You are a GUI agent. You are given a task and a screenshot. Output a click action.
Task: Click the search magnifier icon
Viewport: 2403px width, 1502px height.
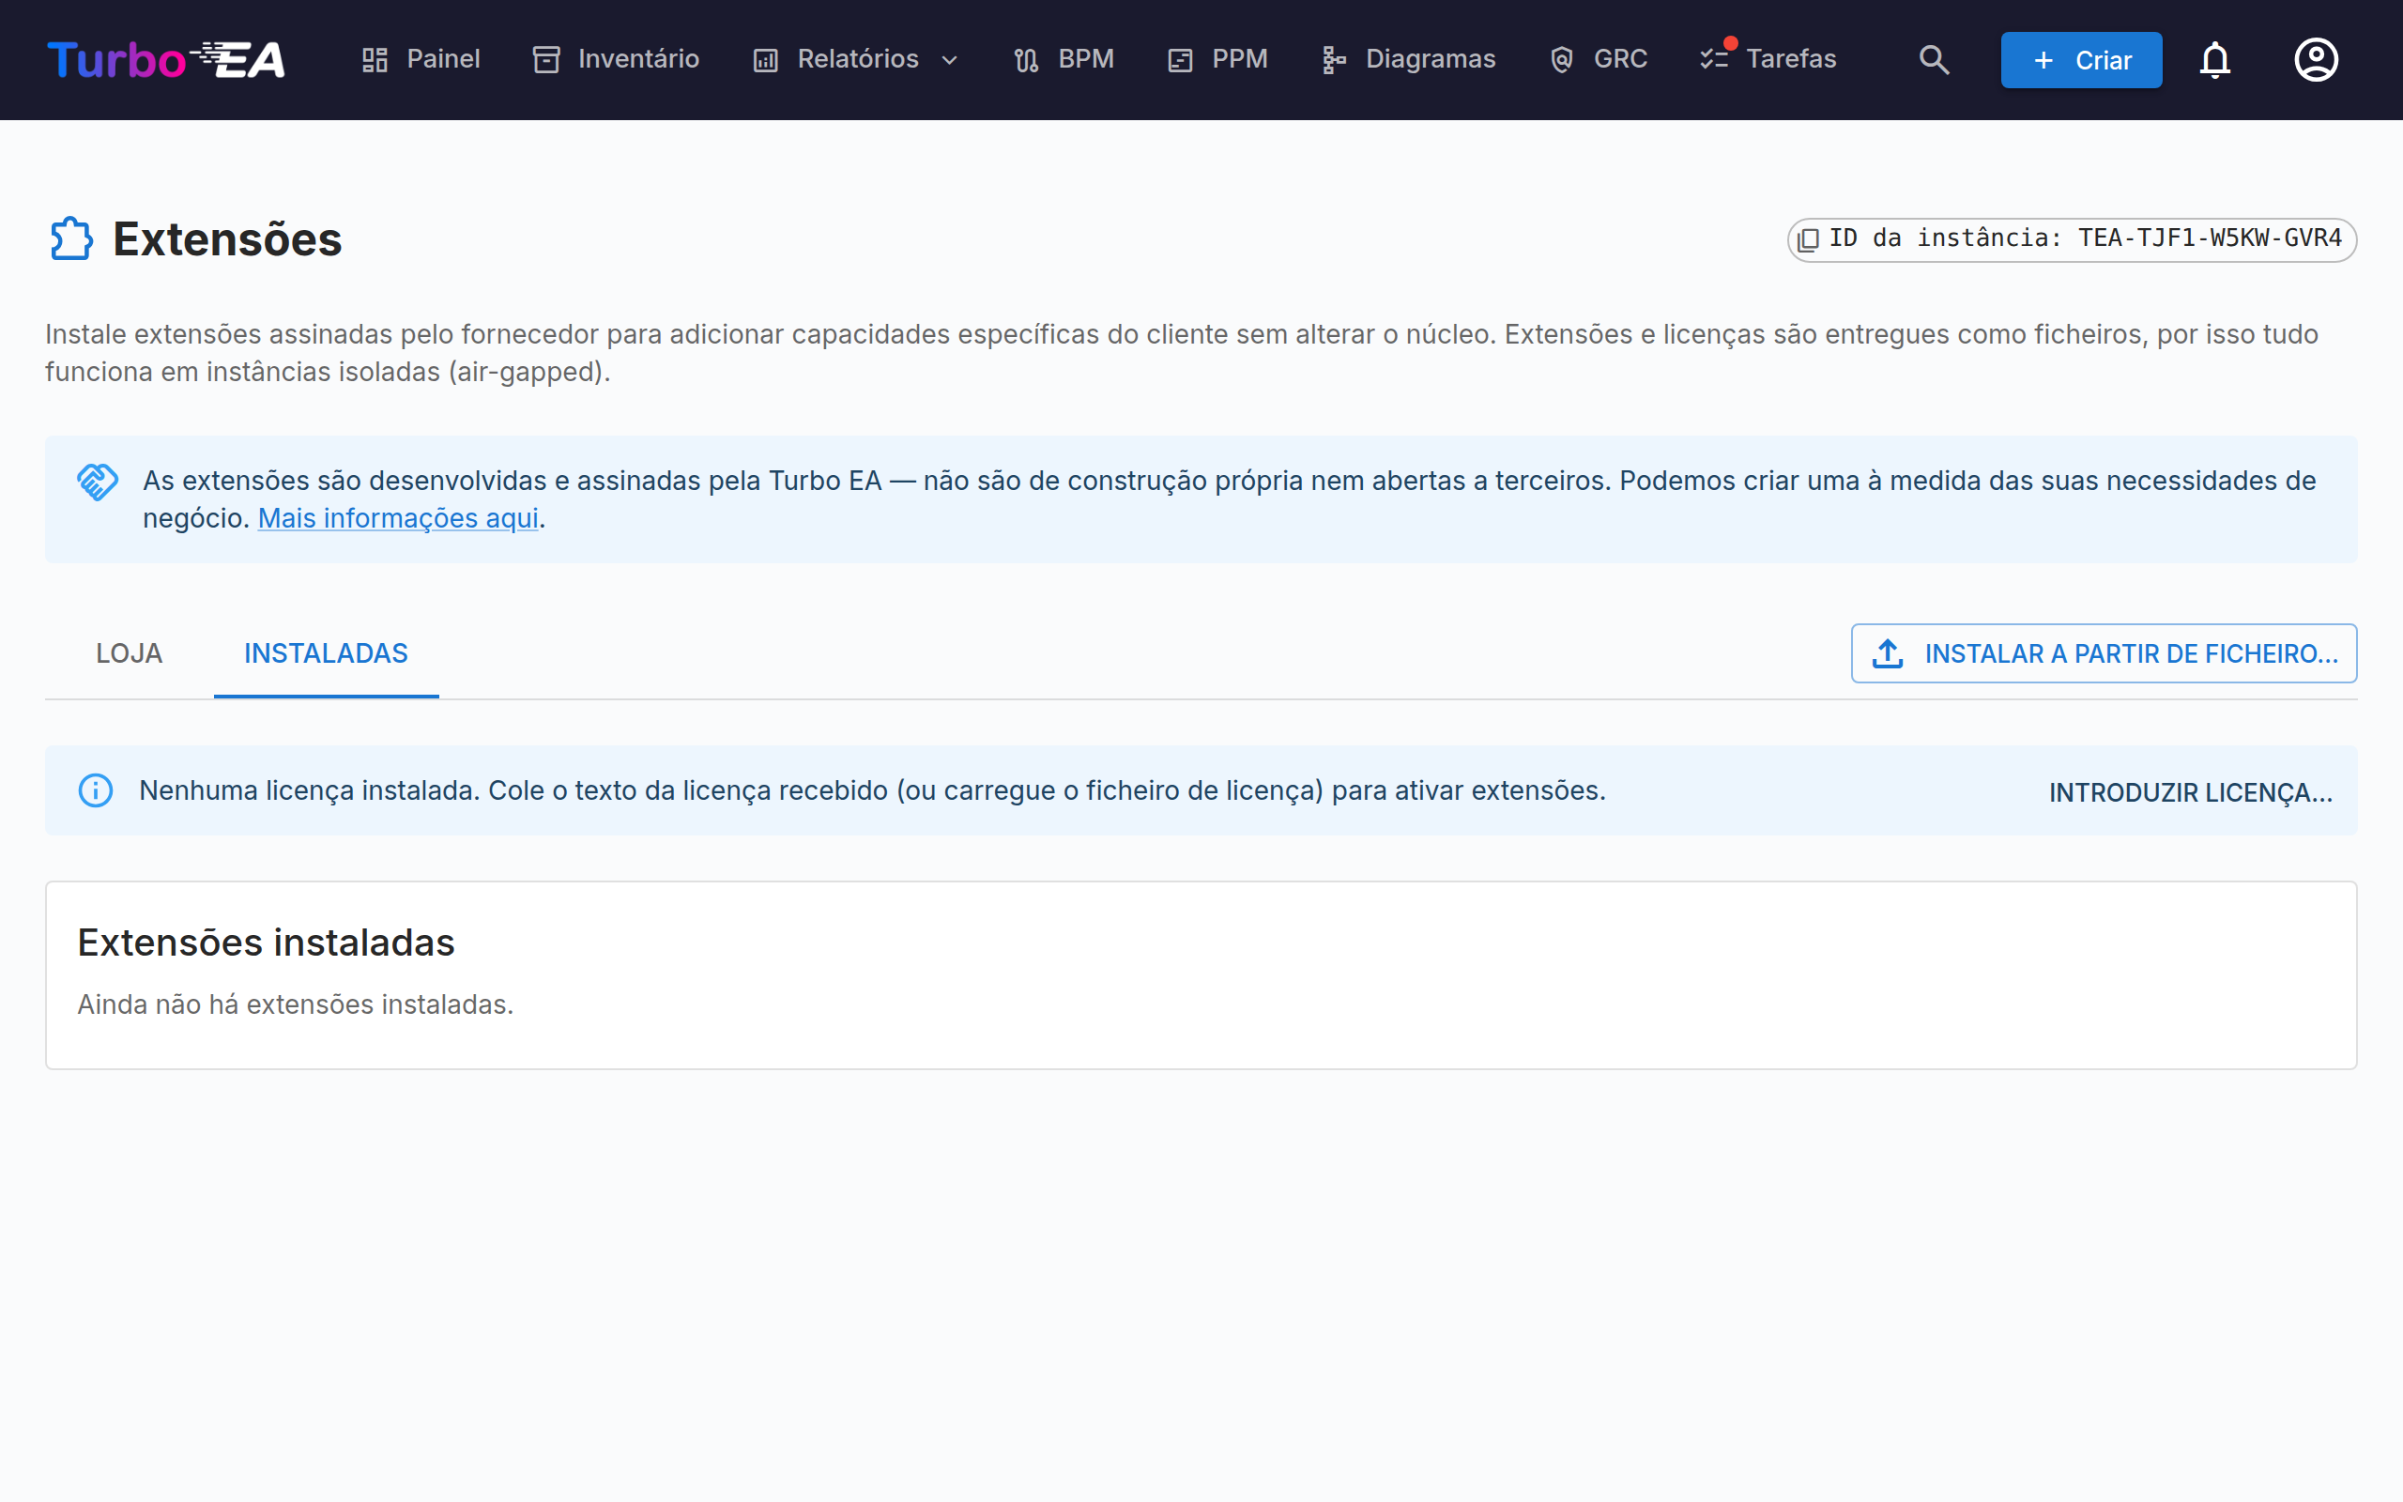(1934, 59)
